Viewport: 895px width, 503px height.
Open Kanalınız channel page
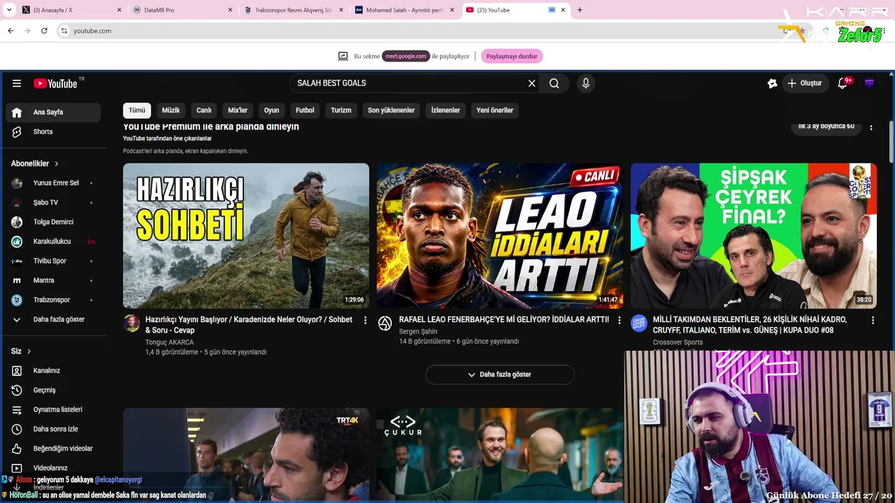point(53,370)
